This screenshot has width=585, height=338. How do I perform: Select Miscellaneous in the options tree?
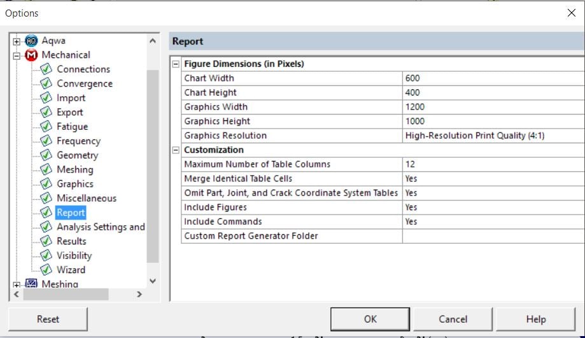click(87, 199)
